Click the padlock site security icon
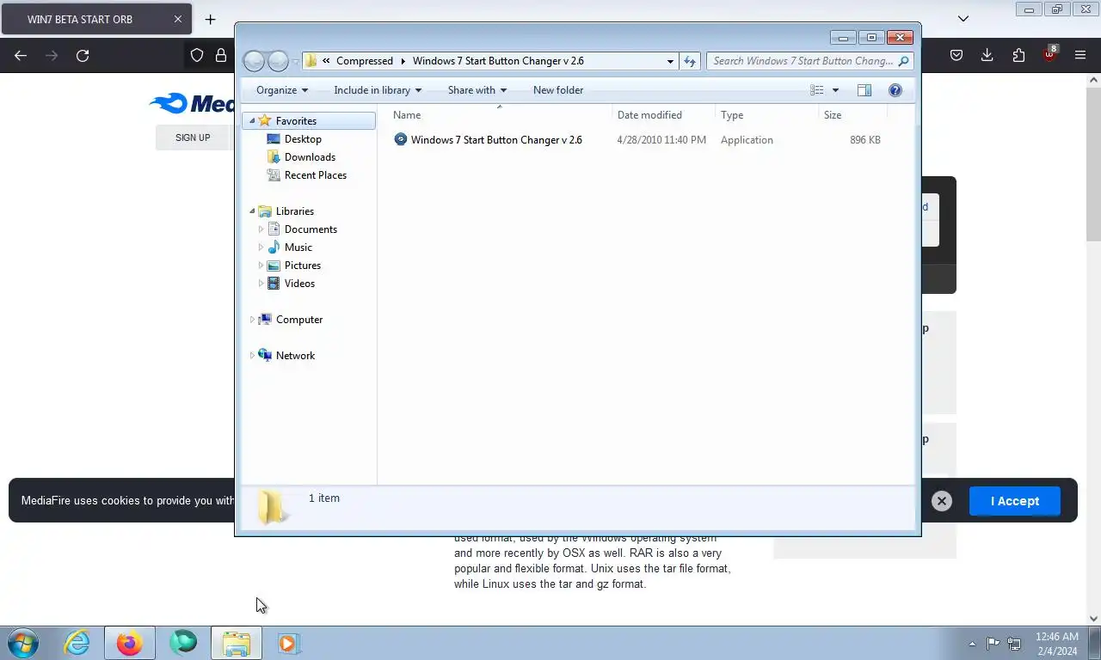Screen dimensions: 1101x660 coord(221,55)
